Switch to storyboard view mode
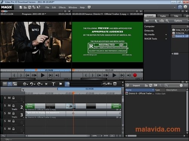 click(5, 84)
